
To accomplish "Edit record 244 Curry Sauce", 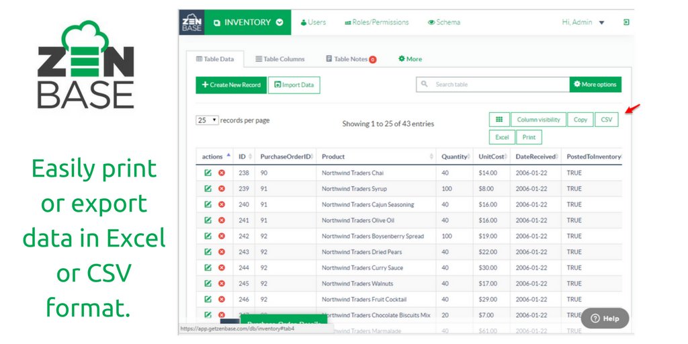I will (208, 267).
